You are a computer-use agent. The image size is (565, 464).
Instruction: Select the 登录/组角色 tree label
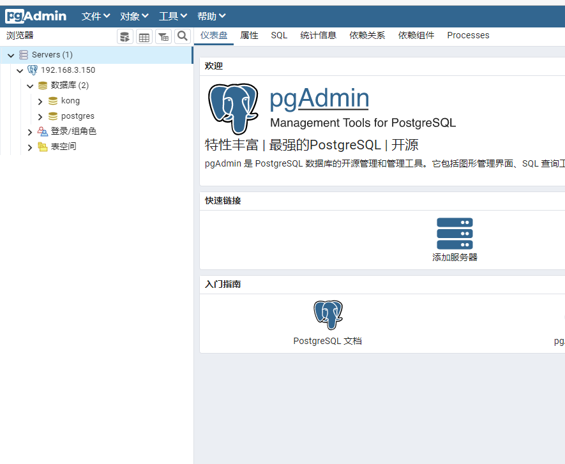(73, 131)
